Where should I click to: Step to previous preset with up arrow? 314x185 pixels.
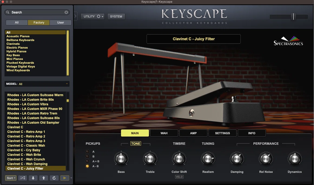44,178
